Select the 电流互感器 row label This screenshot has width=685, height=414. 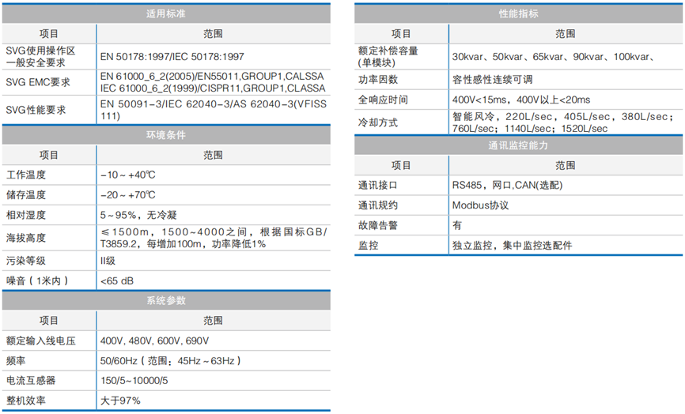[x=31, y=380]
